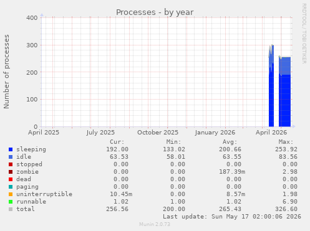310x231 pixels.
Task: Click the total average value 265.43
Action: pos(230,209)
